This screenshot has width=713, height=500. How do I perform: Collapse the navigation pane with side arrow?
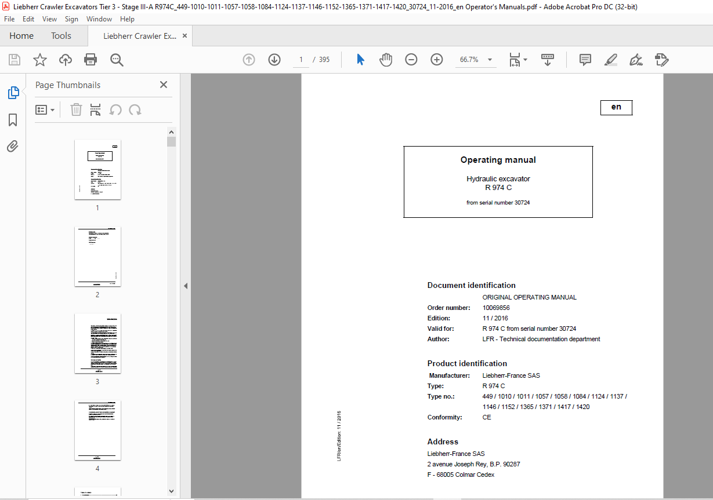186,286
